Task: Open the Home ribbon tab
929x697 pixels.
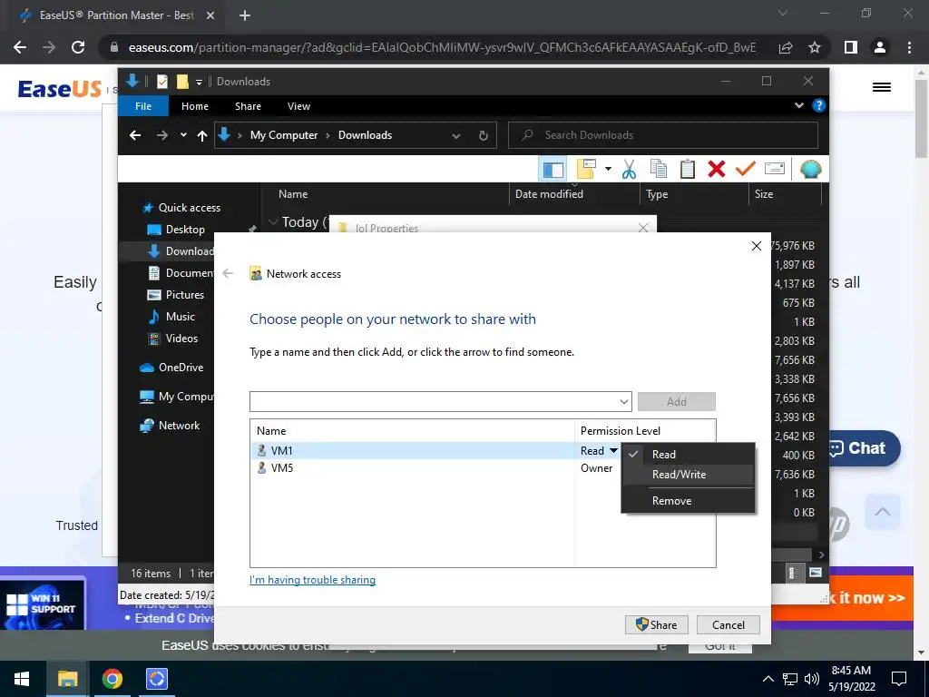Action: pyautogui.click(x=195, y=106)
